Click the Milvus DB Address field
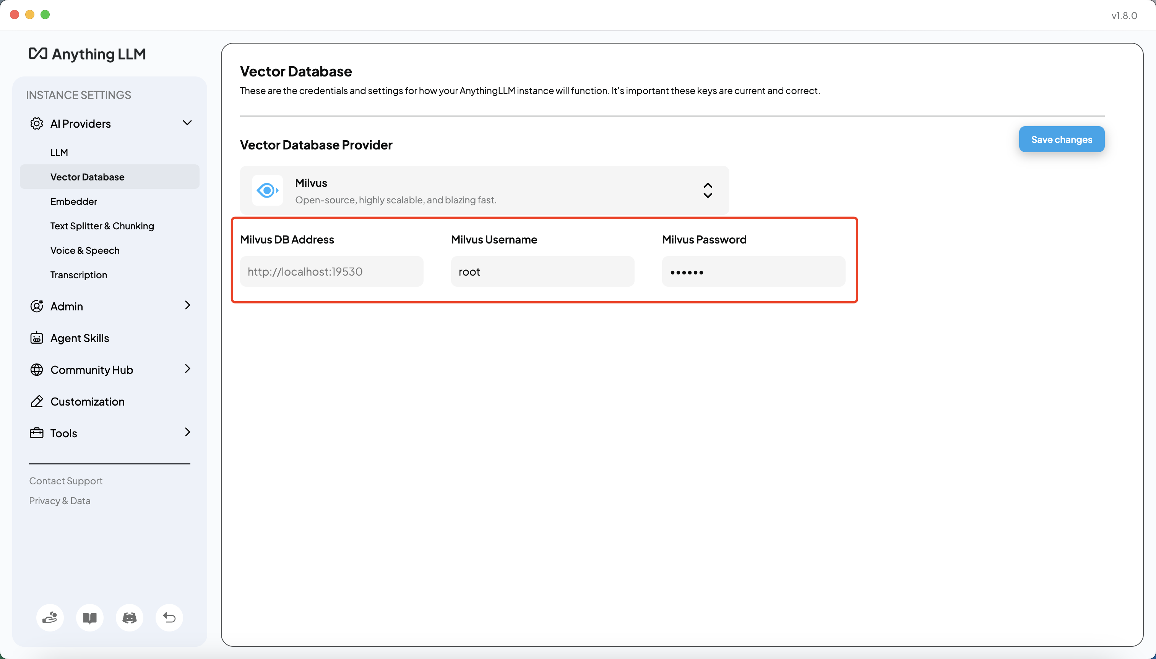The image size is (1156, 659). [x=331, y=271]
